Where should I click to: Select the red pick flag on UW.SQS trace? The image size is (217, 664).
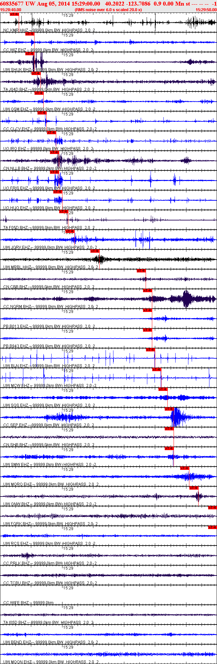tap(163, 389)
